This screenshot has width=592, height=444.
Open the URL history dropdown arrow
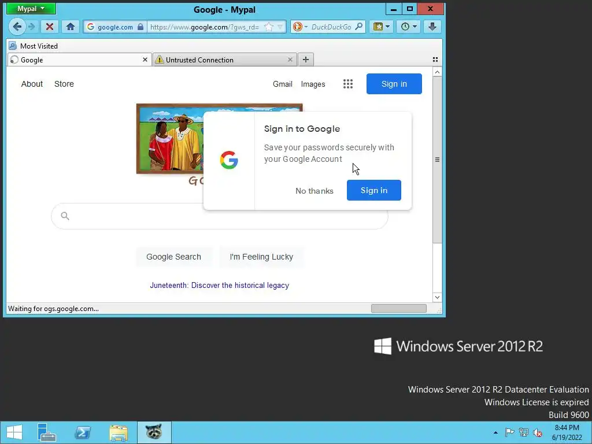(x=280, y=27)
